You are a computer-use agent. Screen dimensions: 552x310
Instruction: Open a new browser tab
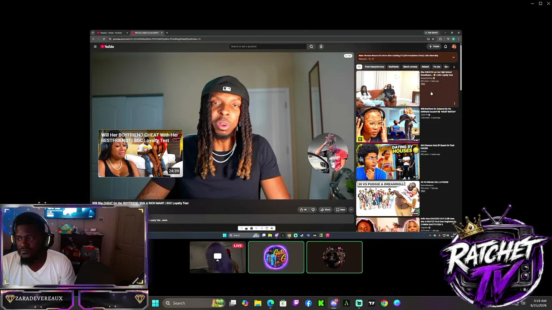[x=167, y=33]
